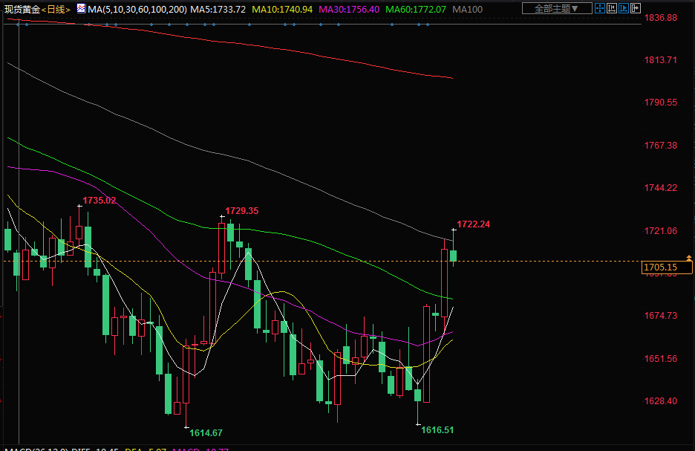Click the highlighted 1705.15 current price tag
695x451 pixels.
click(660, 267)
